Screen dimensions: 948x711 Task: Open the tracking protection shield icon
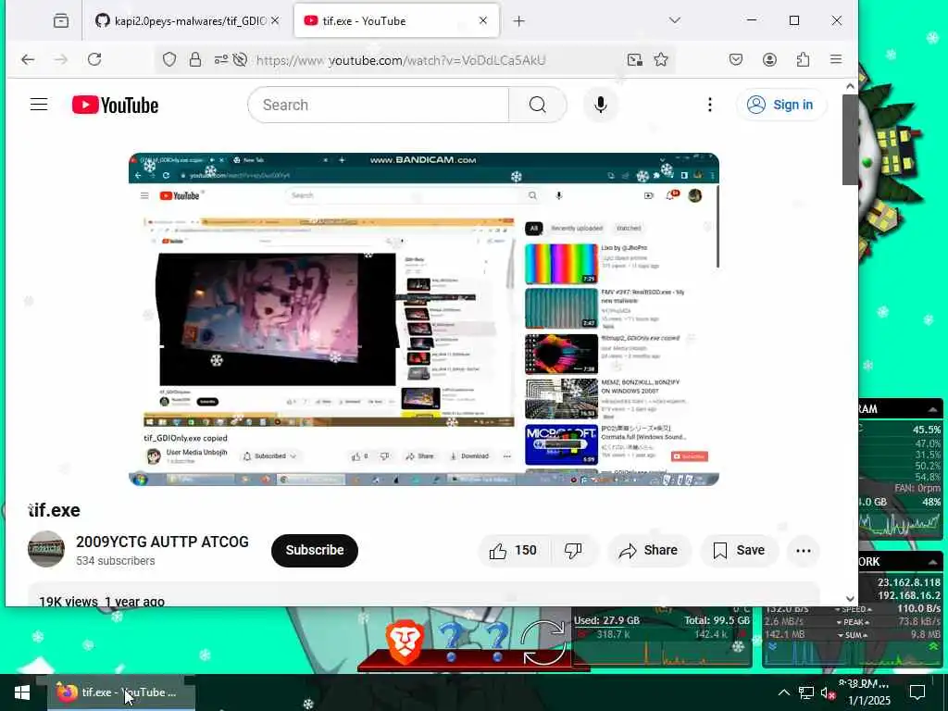[169, 59]
